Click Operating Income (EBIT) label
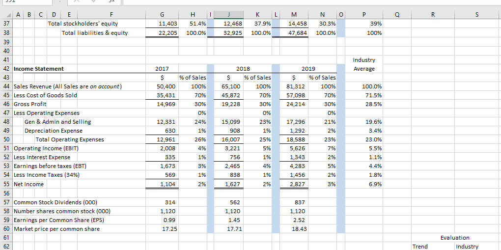This screenshot has height=250, width=501. pyautogui.click(x=46, y=148)
